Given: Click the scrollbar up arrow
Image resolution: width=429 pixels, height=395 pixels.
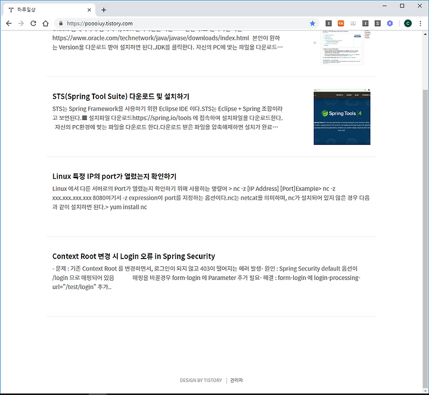Looking at the screenshot, I should 425,34.
